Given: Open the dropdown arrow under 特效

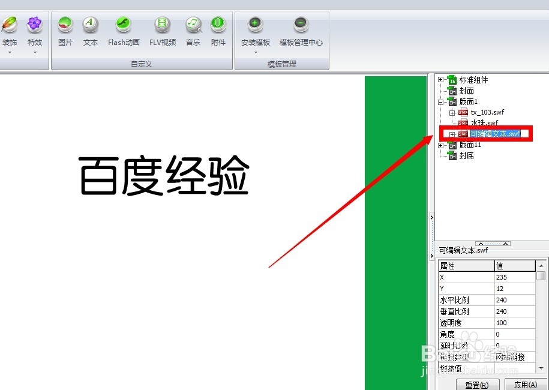Looking at the screenshot, I should (x=35, y=53).
